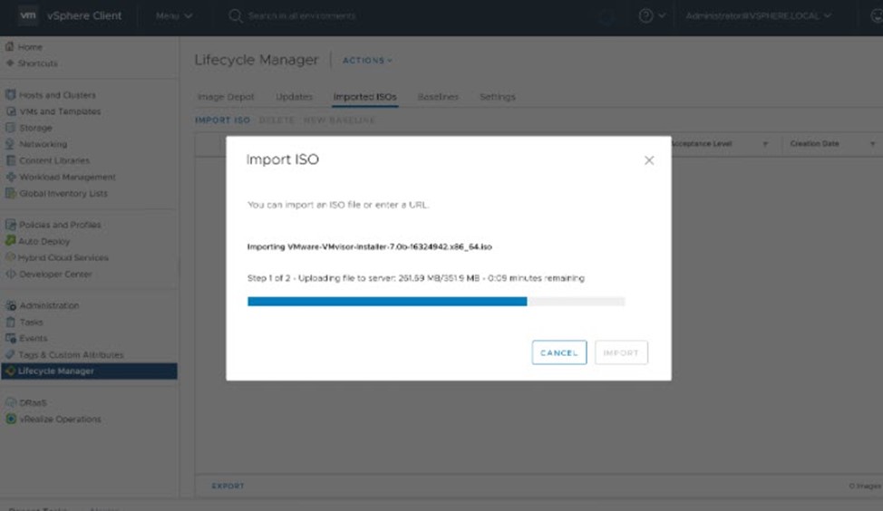Click the vm logo icon
This screenshot has height=511, width=883.
(27, 15)
